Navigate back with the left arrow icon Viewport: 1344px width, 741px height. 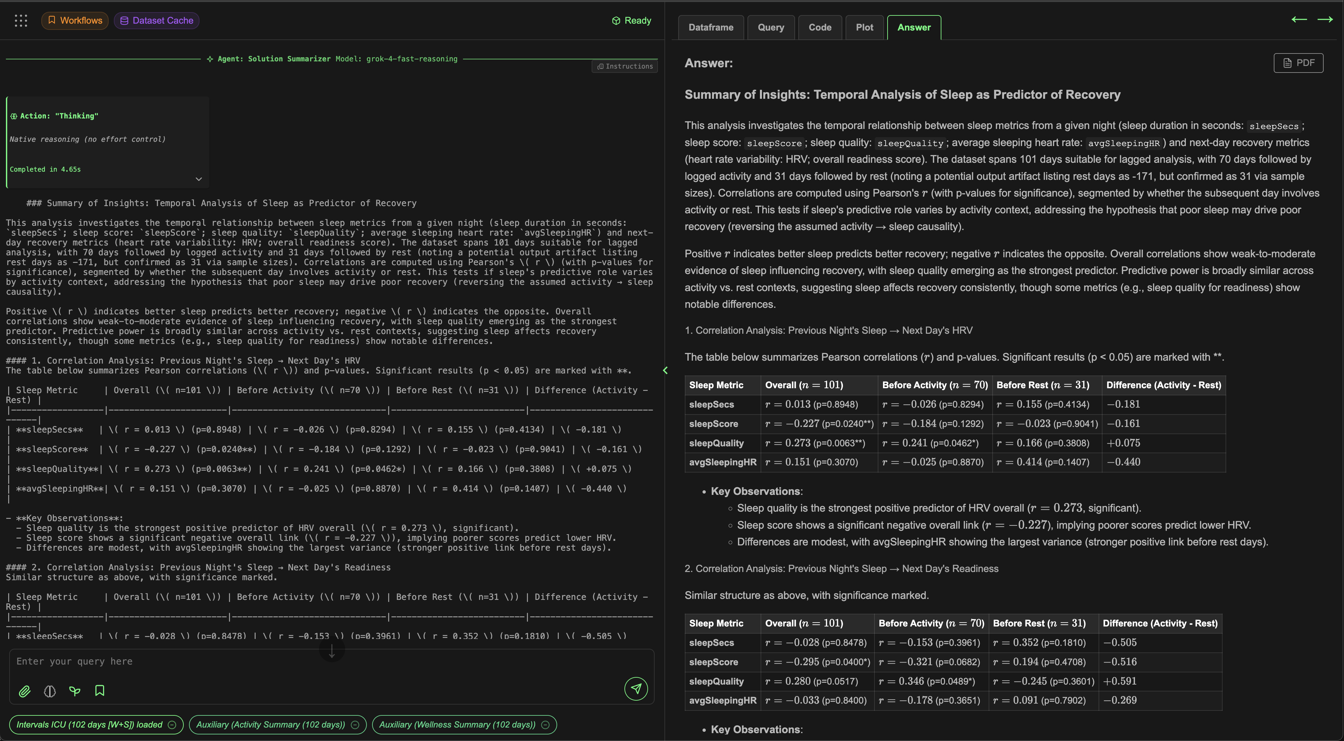[1299, 19]
